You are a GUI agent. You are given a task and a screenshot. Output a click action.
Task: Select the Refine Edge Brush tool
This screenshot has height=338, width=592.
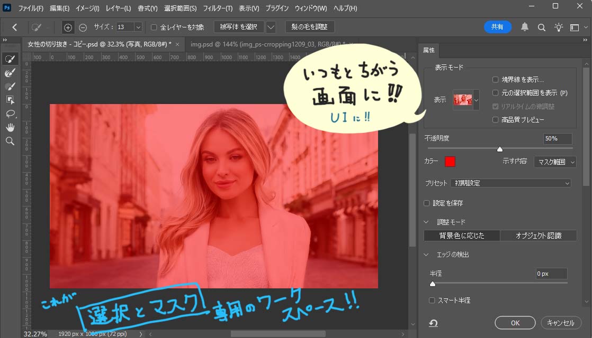tap(10, 72)
